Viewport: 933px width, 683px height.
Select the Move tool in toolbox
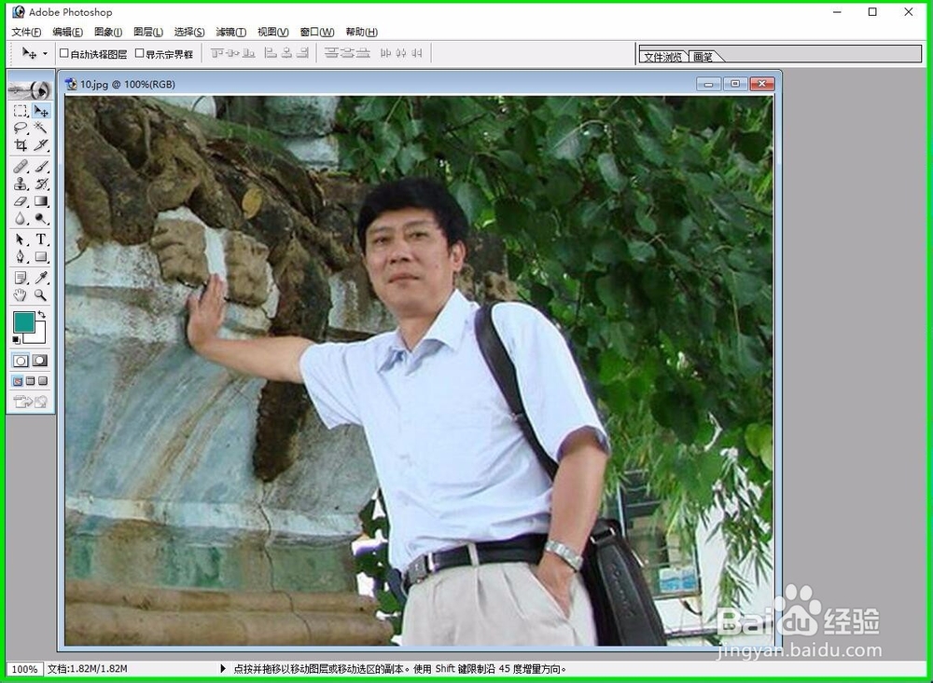click(x=41, y=111)
